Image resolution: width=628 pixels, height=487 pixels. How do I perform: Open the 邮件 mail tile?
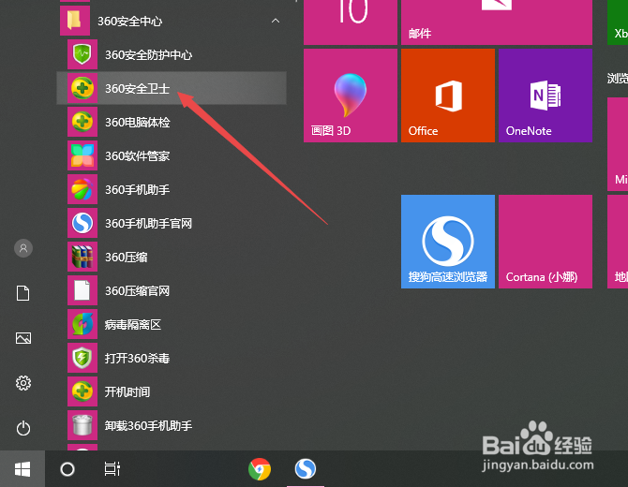(497, 22)
